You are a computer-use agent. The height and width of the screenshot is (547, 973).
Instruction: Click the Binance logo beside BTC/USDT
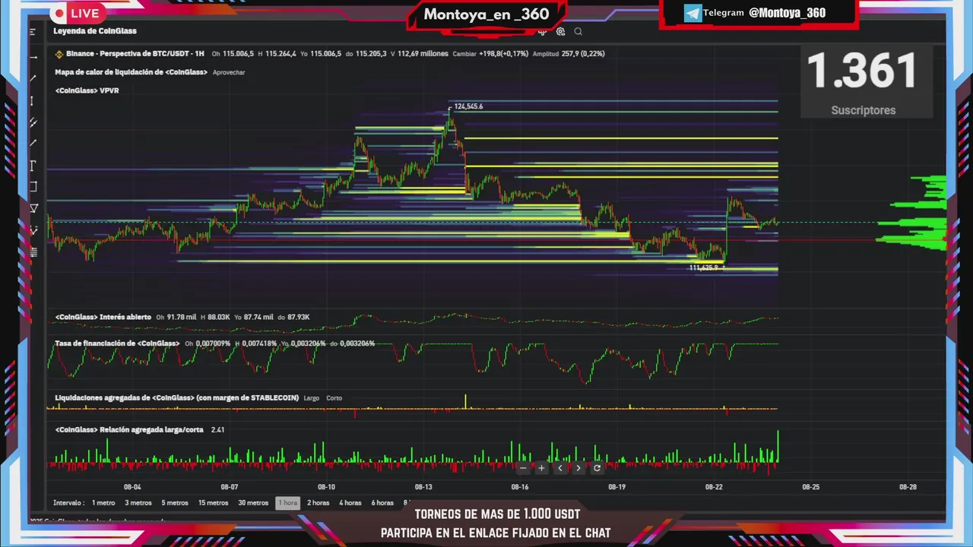coord(59,54)
